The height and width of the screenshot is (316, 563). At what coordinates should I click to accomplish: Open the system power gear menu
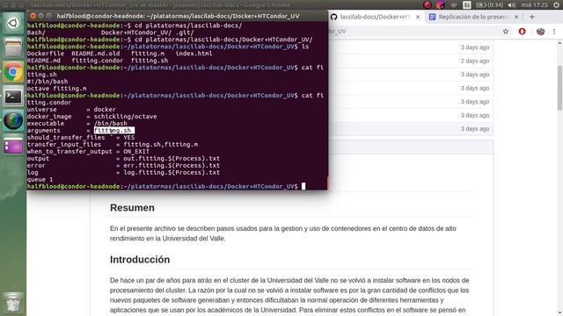(557, 5)
